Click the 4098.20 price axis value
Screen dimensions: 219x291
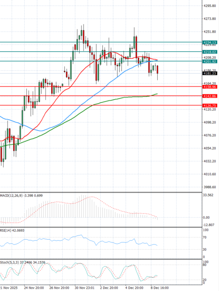(x=210, y=122)
